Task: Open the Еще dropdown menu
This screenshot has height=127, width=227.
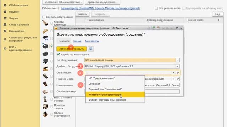Action: 218,14
